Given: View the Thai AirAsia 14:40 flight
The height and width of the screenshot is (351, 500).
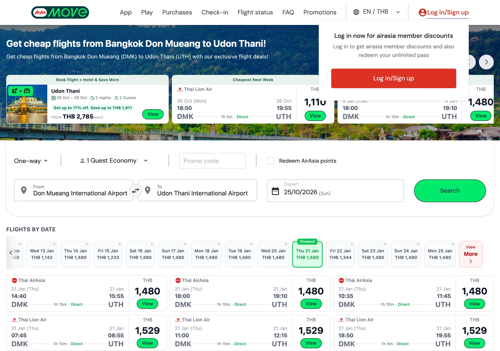Looking at the screenshot, I should pyautogui.click(x=147, y=304).
